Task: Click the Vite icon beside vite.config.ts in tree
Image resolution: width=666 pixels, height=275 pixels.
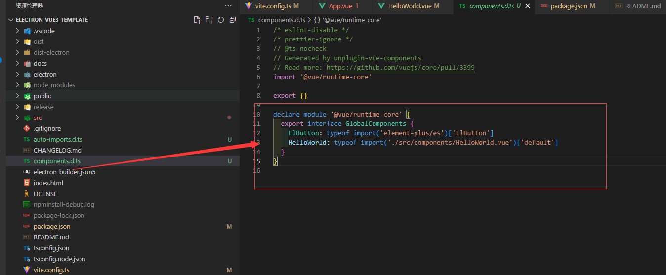Action: point(27,270)
